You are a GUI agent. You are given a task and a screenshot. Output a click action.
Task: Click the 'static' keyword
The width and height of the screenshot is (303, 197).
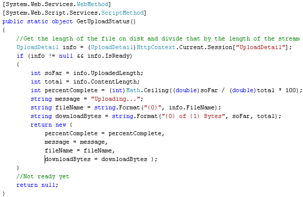click(38, 21)
